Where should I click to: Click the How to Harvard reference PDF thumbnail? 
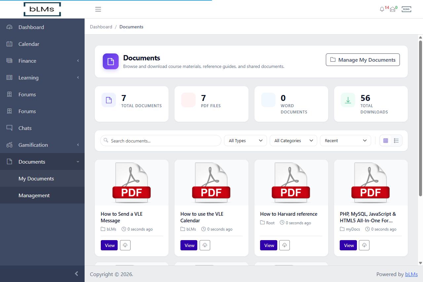pyautogui.click(x=291, y=183)
